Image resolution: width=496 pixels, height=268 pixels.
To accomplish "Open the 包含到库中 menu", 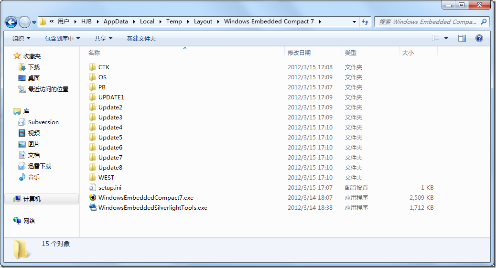I will (x=62, y=38).
